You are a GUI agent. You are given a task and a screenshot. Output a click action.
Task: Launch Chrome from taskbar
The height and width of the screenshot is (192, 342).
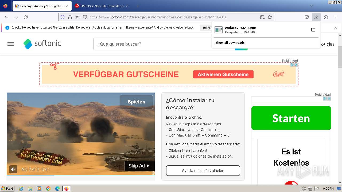pyautogui.click(x=48, y=189)
